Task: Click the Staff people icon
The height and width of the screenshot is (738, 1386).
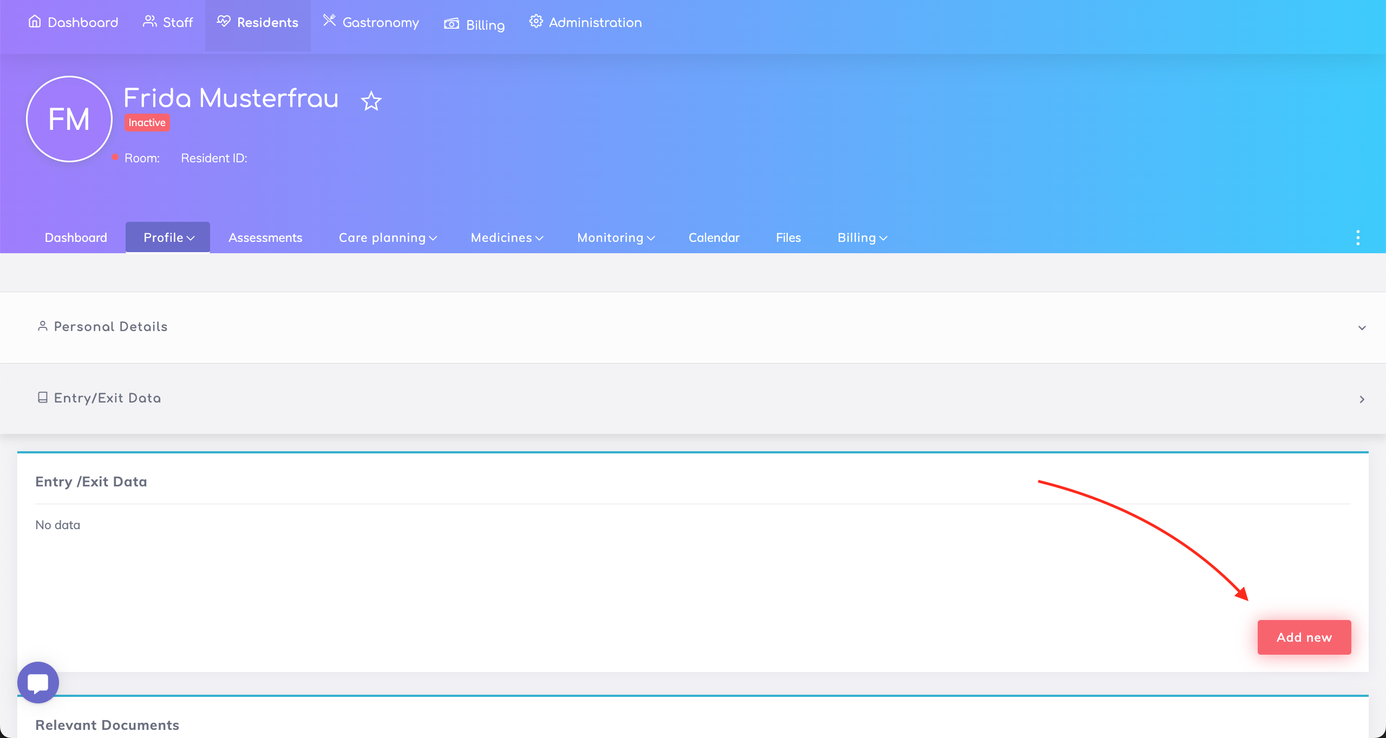Action: (149, 22)
